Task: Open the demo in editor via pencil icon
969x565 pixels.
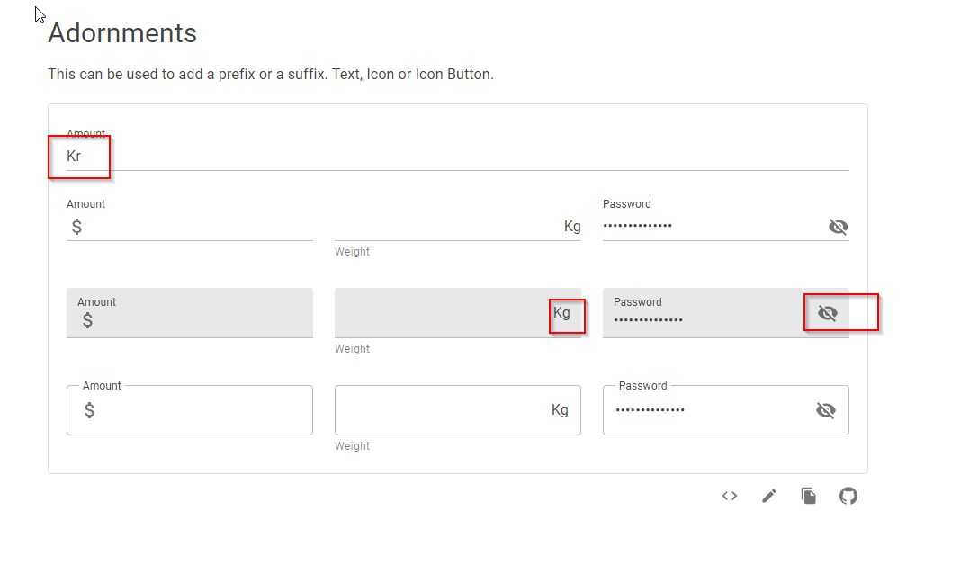Action: point(768,496)
